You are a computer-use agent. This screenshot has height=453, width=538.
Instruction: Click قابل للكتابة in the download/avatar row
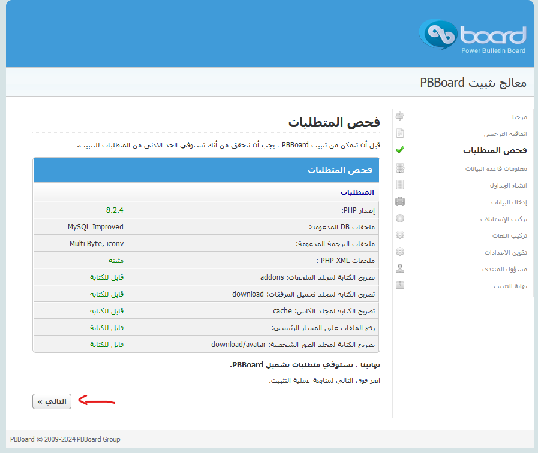click(107, 345)
